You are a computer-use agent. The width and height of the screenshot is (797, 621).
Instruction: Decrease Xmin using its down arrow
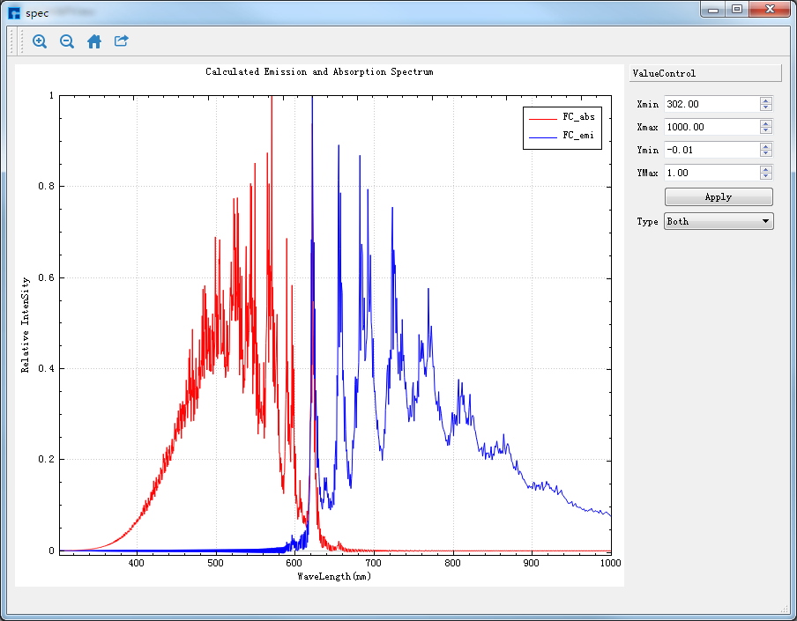[x=766, y=108]
